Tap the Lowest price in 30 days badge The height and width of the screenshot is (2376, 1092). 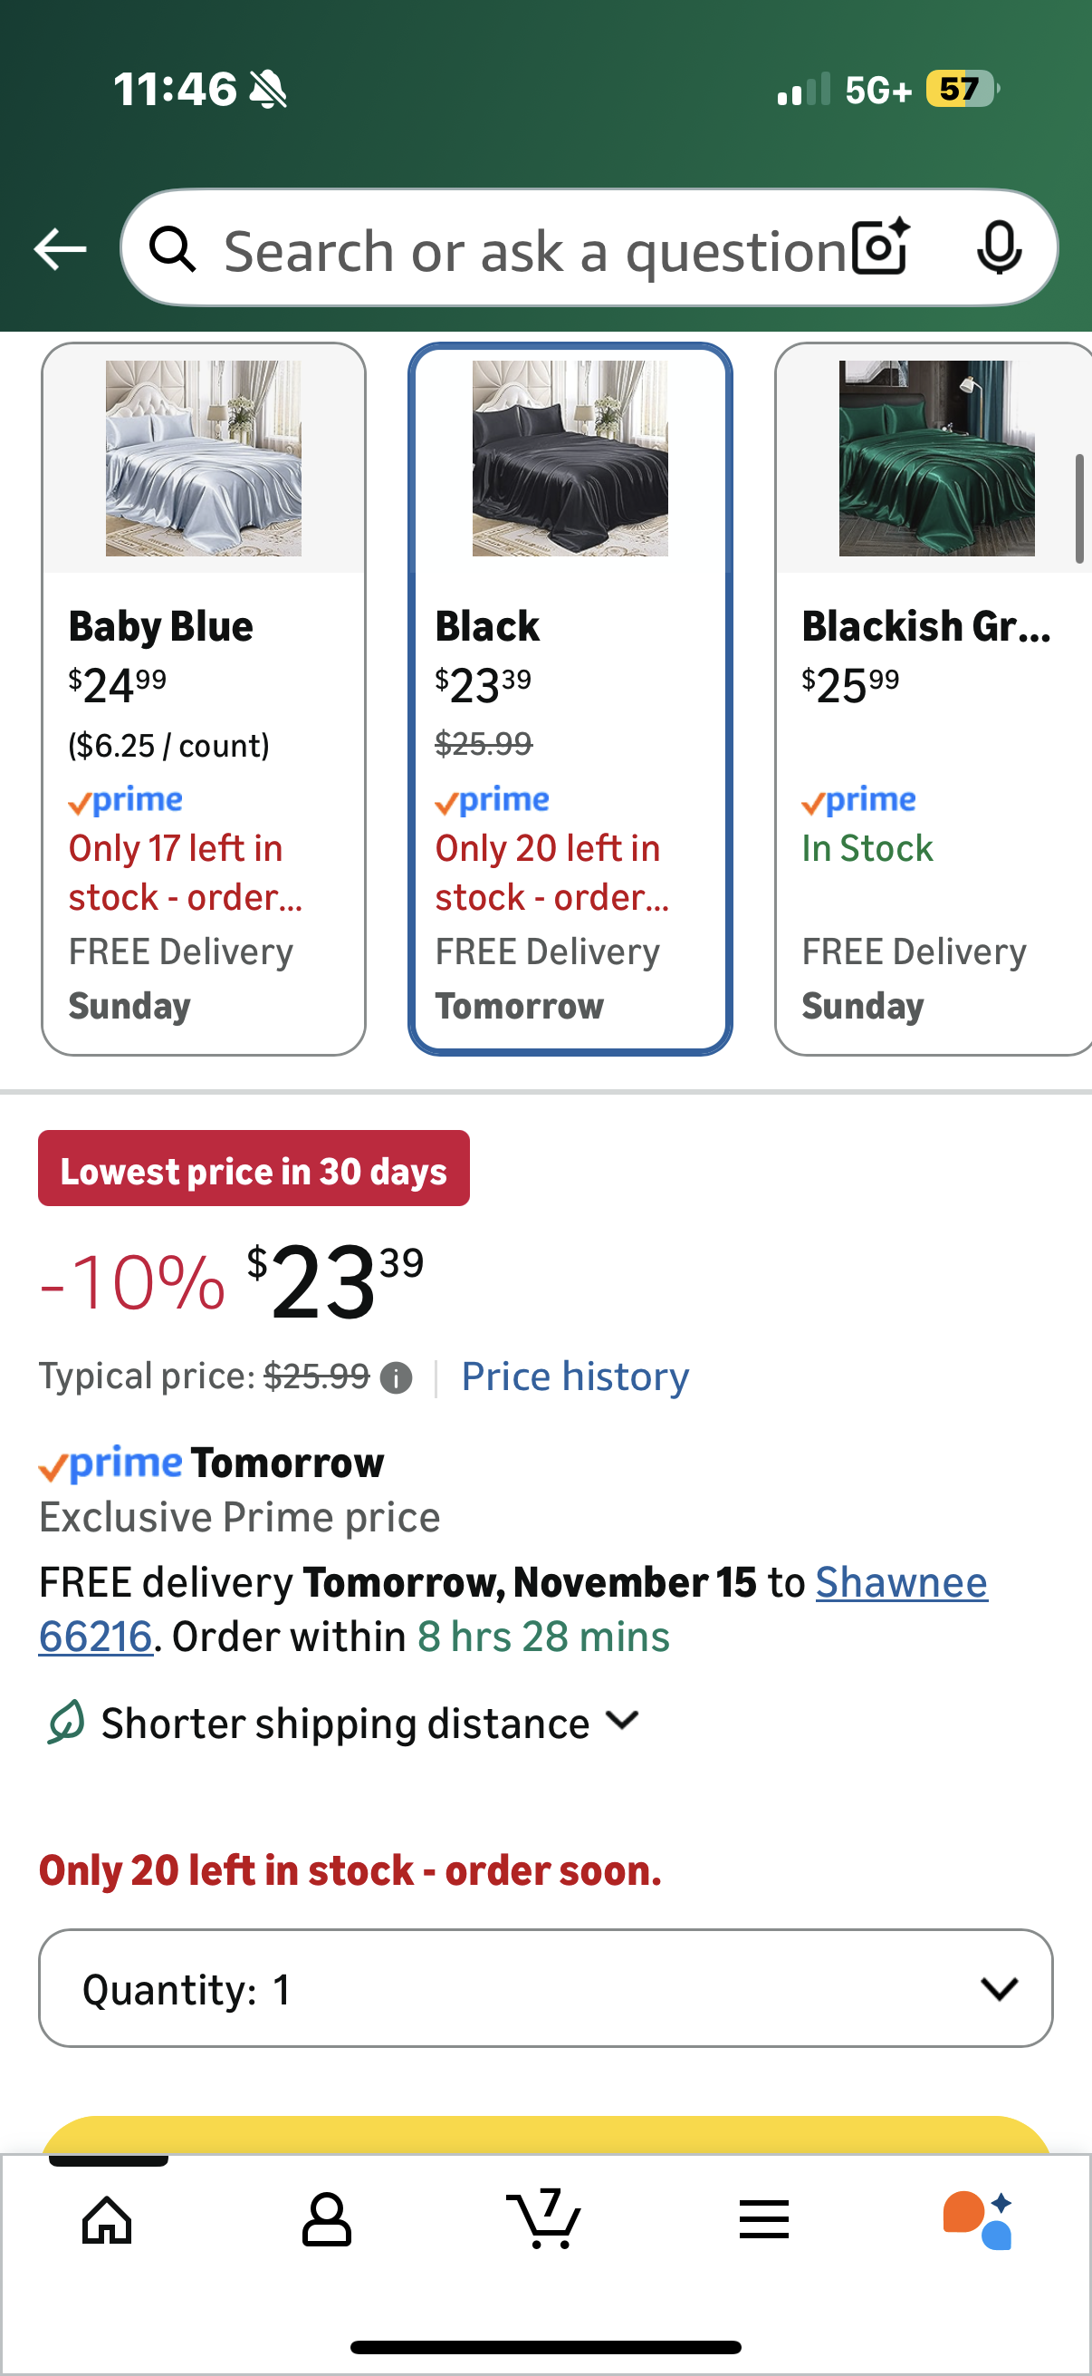pyautogui.click(x=254, y=1169)
